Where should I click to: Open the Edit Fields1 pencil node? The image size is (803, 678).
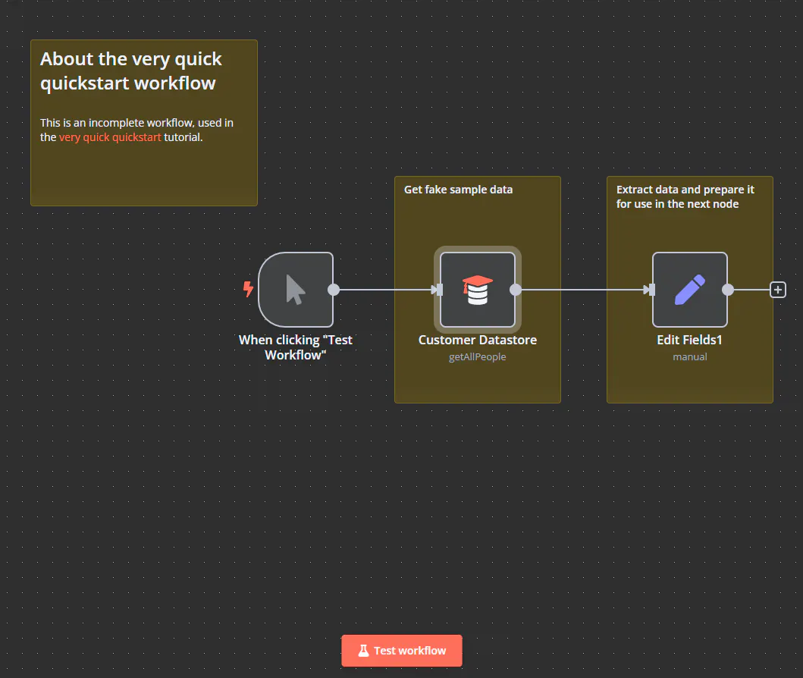[x=690, y=290]
